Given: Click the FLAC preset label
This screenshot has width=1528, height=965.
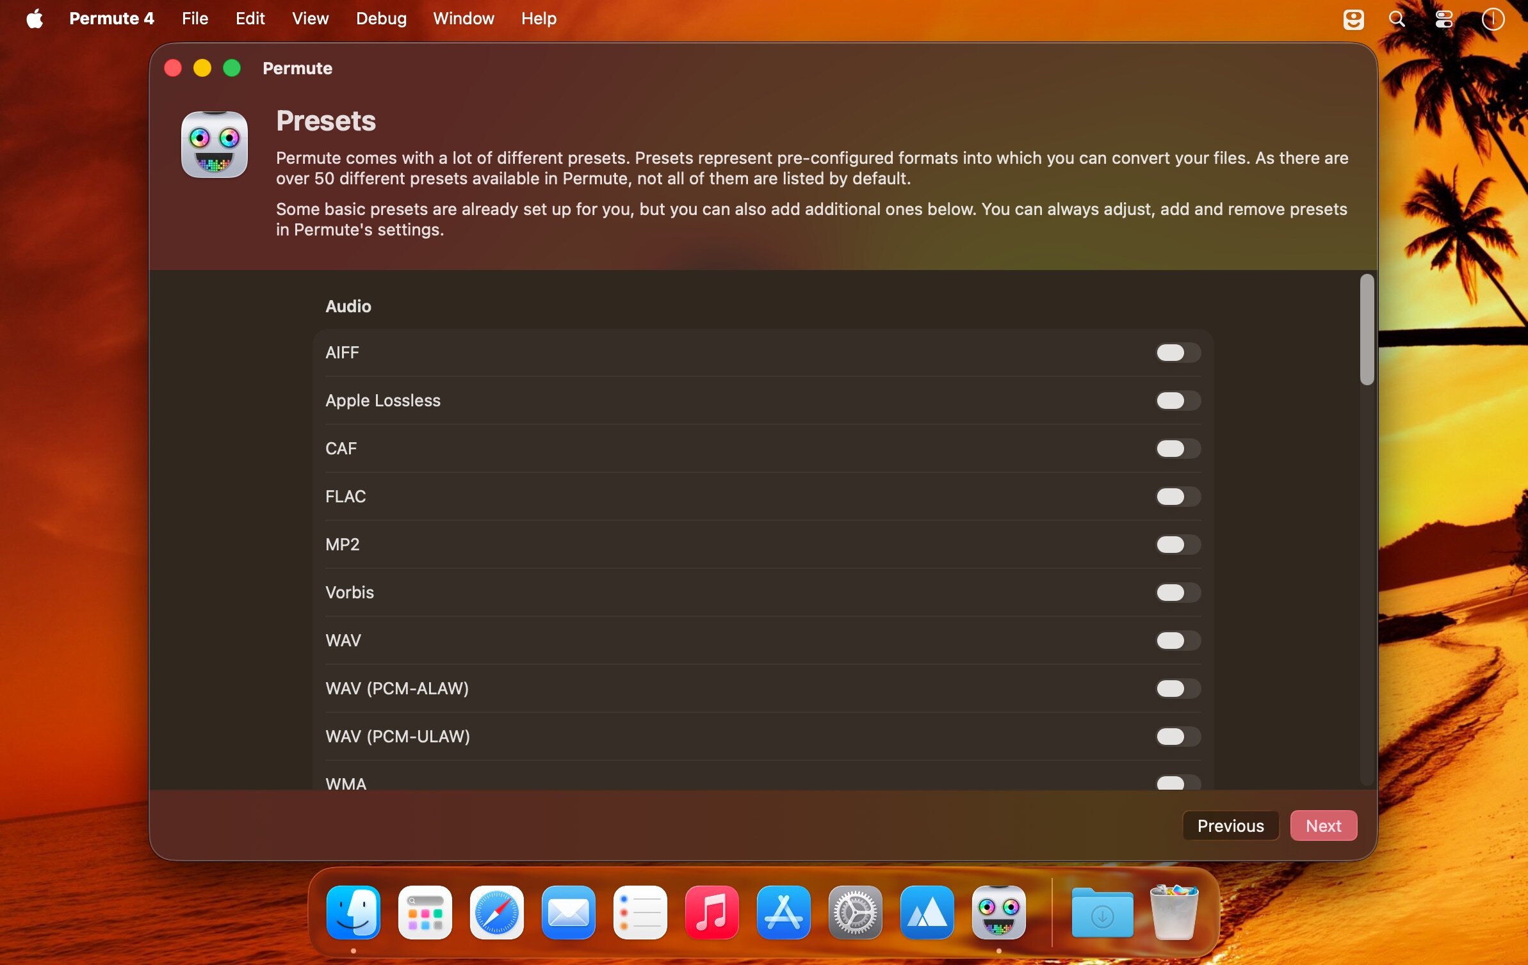Looking at the screenshot, I should pyautogui.click(x=346, y=497).
